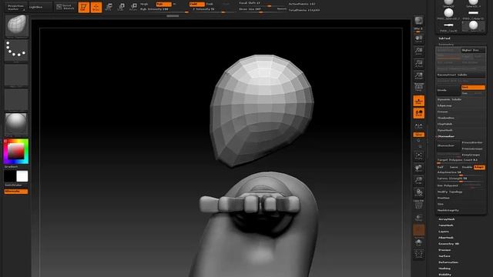Viewport: 493px width, 277px height.
Task: Click the Actual size icon
Action: [418, 63]
